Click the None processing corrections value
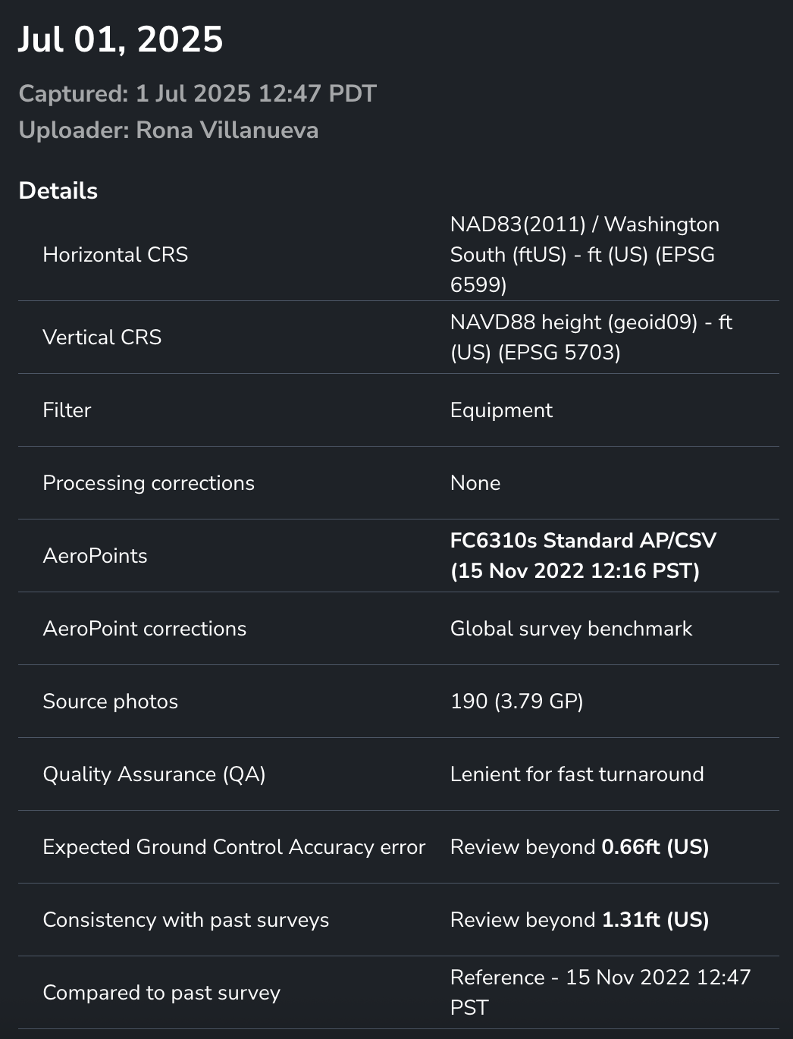Viewport: 793px width, 1039px height. 475,482
